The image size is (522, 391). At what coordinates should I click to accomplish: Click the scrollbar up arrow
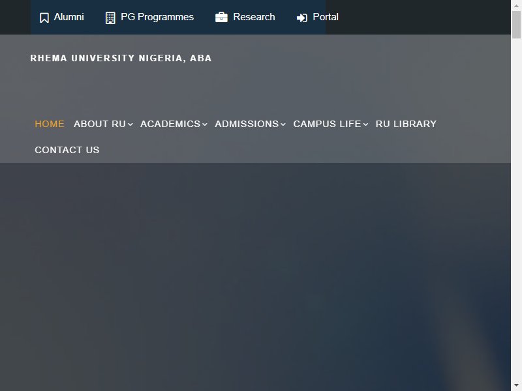[516, 6]
